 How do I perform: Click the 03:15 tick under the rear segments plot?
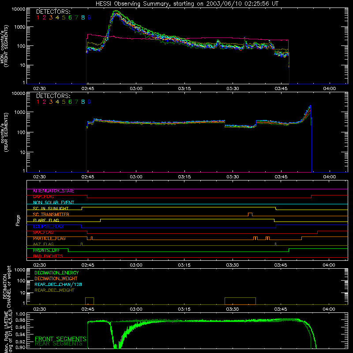point(184,177)
